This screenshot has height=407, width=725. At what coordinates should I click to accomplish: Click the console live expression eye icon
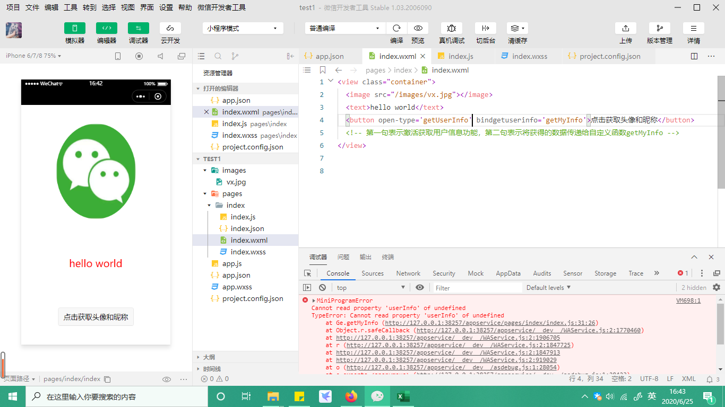[x=420, y=287]
